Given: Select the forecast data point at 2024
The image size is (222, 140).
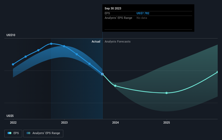Looking at the screenshot, I should click(x=115, y=86).
